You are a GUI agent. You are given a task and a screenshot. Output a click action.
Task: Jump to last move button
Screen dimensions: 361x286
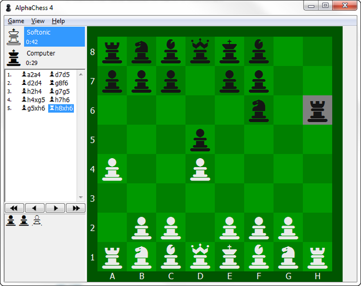pyautogui.click(x=76, y=208)
